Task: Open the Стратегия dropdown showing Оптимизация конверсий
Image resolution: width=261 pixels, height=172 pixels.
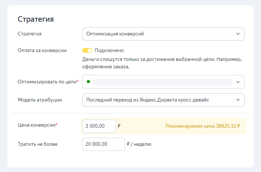Action: pos(159,34)
